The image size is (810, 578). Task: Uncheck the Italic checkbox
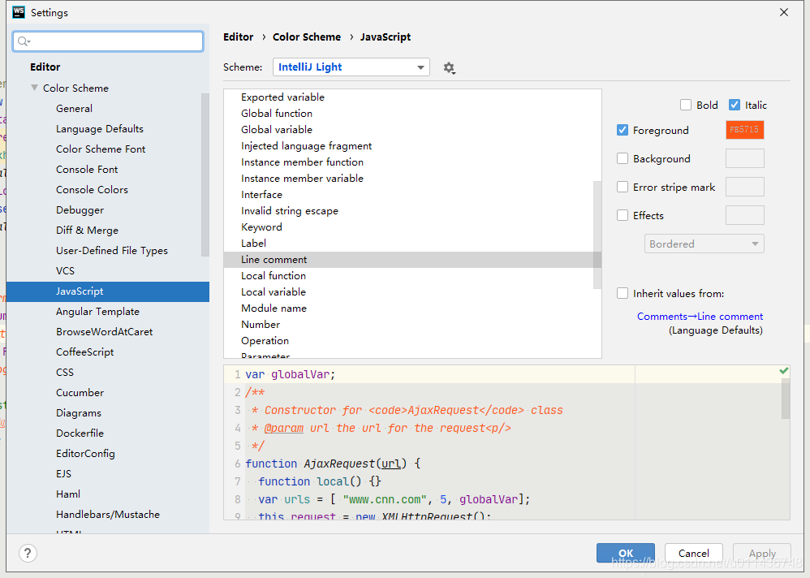pyautogui.click(x=734, y=105)
